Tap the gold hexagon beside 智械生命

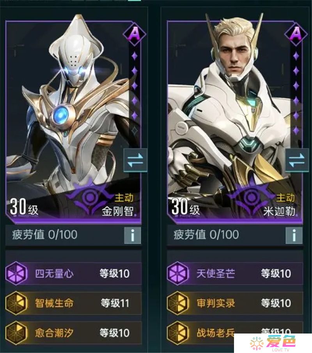click(x=16, y=303)
